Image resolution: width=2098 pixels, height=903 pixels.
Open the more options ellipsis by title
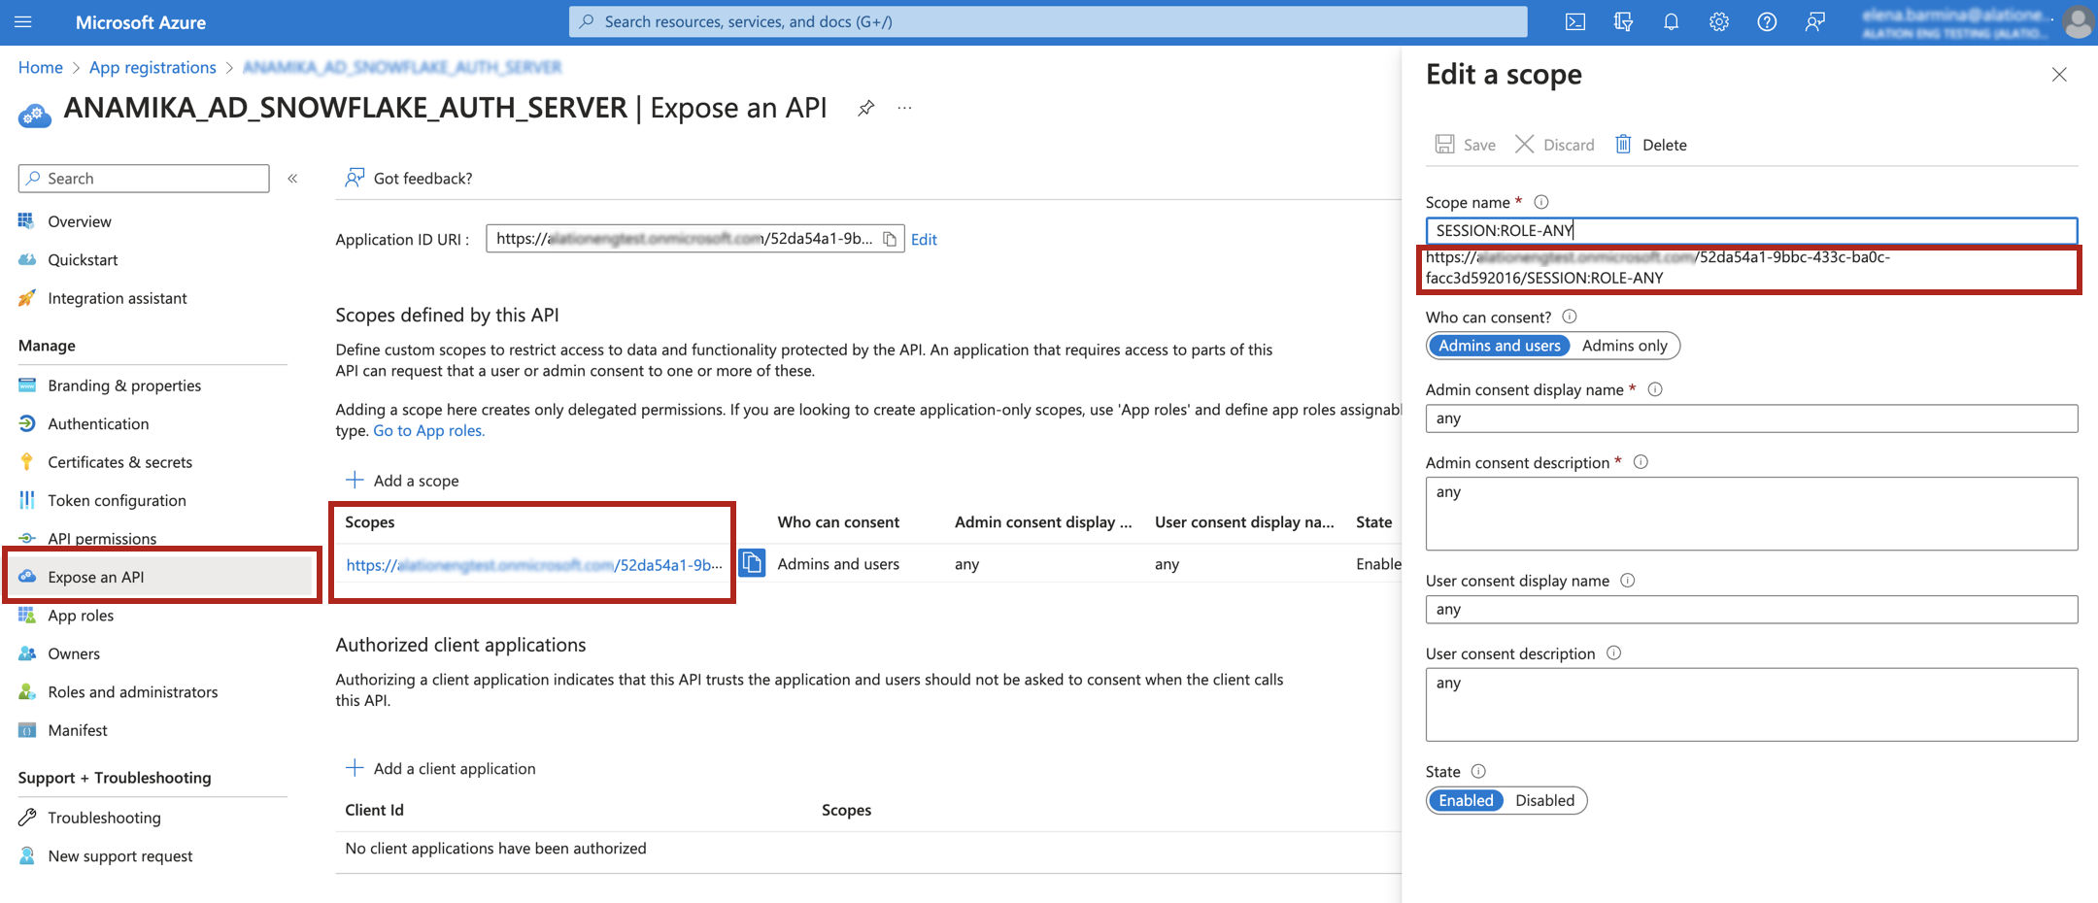tap(905, 108)
